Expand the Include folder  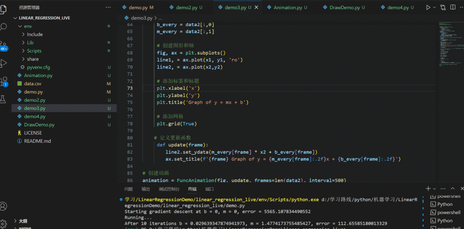pyautogui.click(x=34, y=34)
